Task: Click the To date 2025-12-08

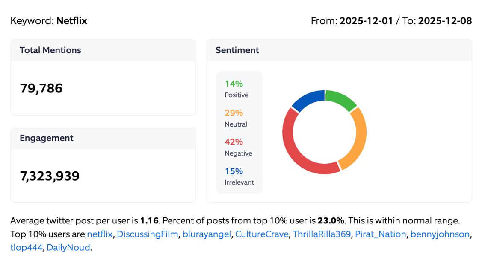Action: [445, 20]
